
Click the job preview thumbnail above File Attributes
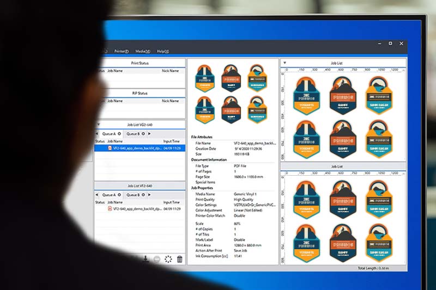[232, 94]
